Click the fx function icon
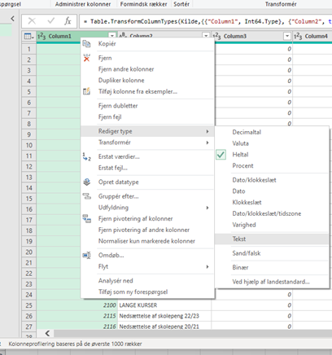This screenshot has width=332, height=355. point(68,21)
